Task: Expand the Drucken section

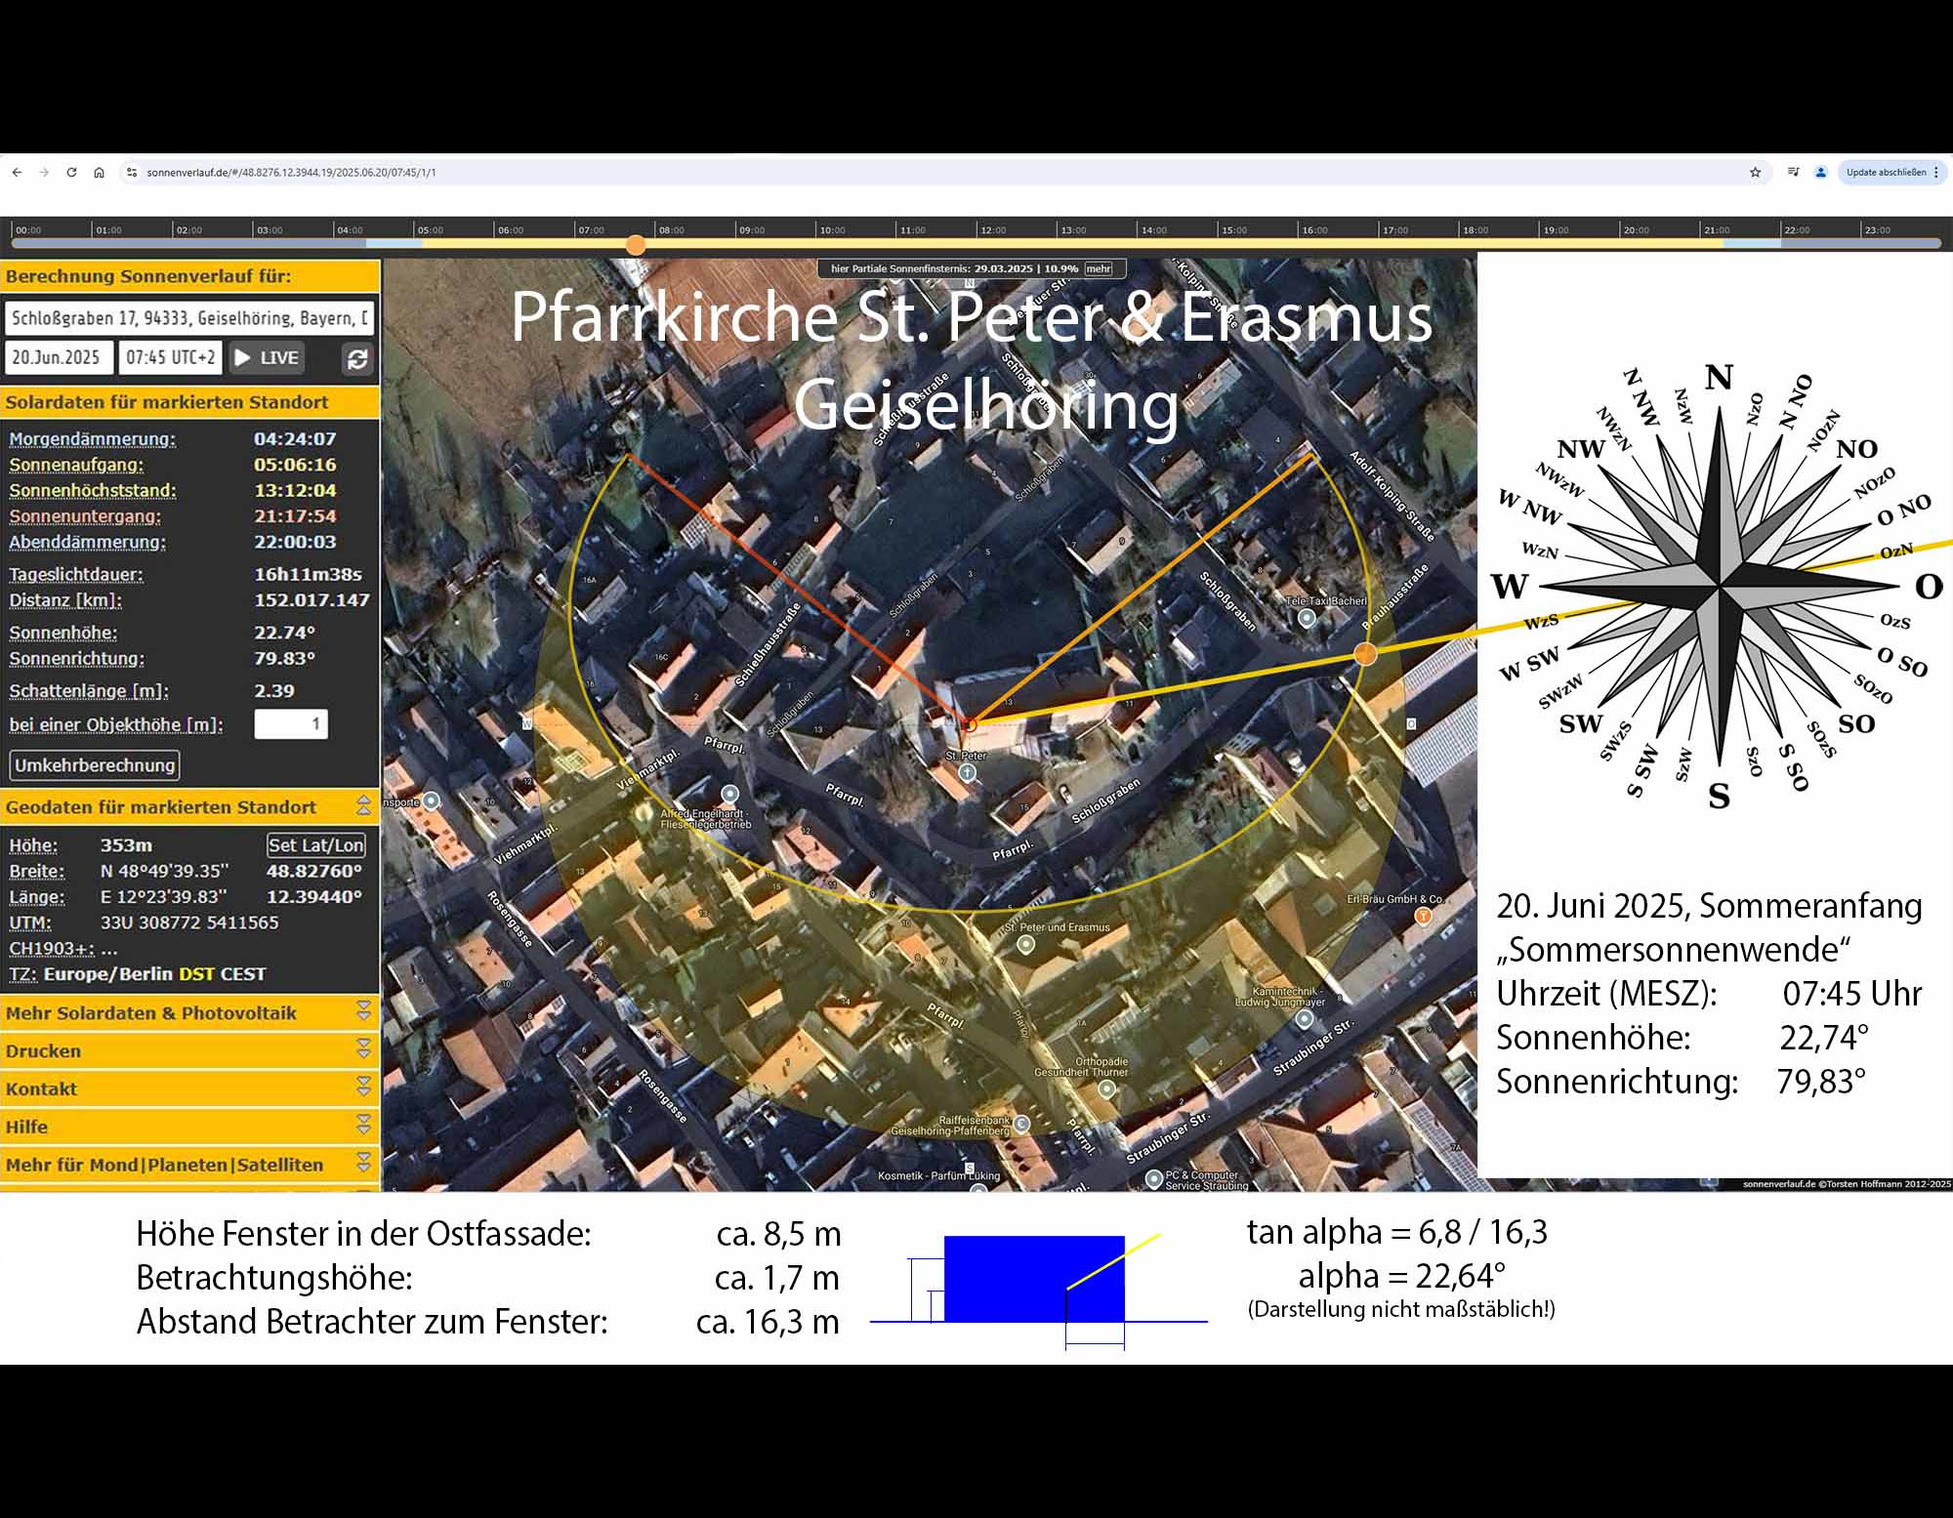Action: tap(363, 1050)
